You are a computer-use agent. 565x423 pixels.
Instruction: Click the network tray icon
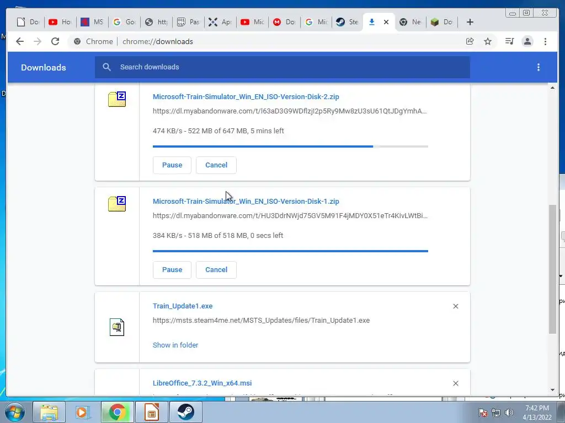496,413
